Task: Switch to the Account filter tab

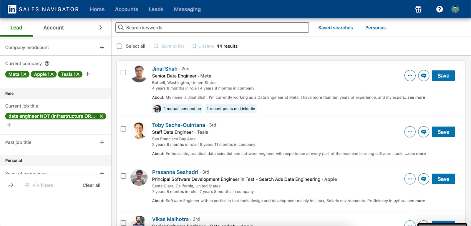Action: [54, 27]
